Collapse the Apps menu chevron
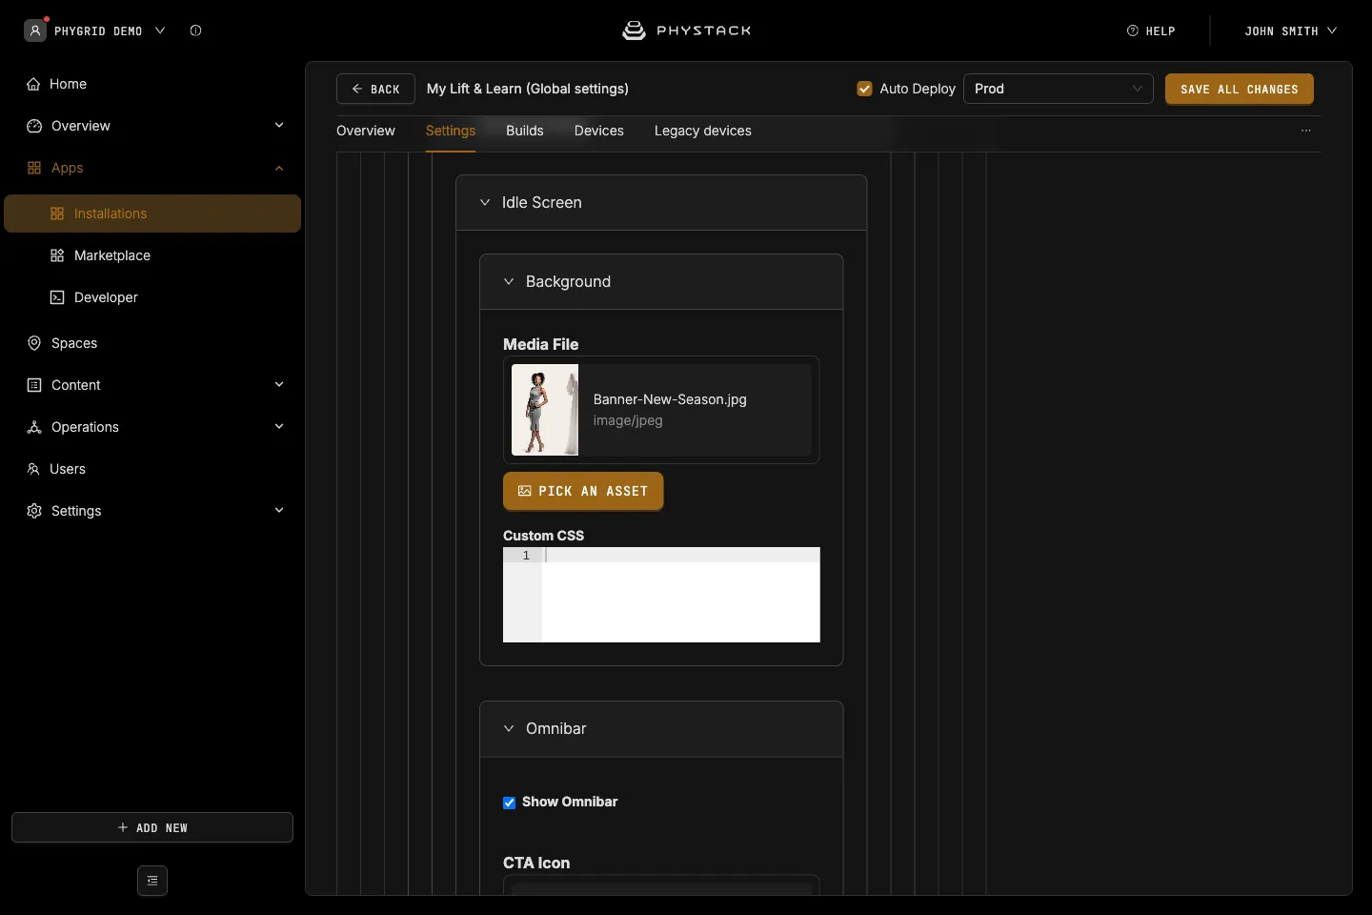This screenshot has width=1372, height=915. (279, 168)
